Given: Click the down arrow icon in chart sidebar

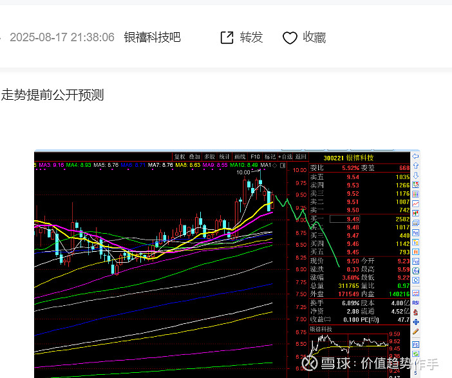Looking at the screenshot, I should coord(415,175).
